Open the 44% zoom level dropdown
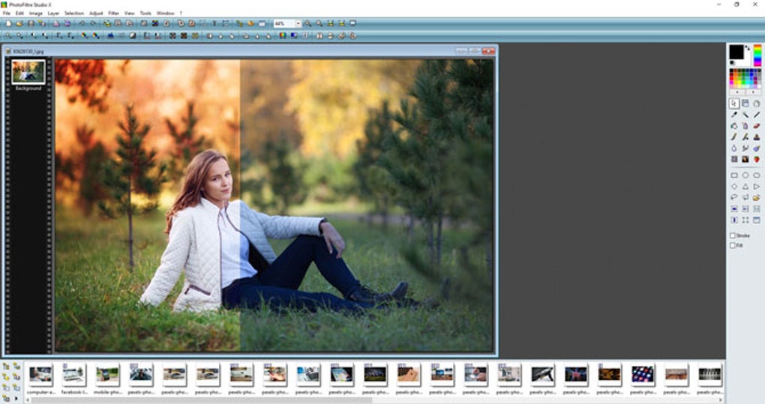 coord(298,23)
